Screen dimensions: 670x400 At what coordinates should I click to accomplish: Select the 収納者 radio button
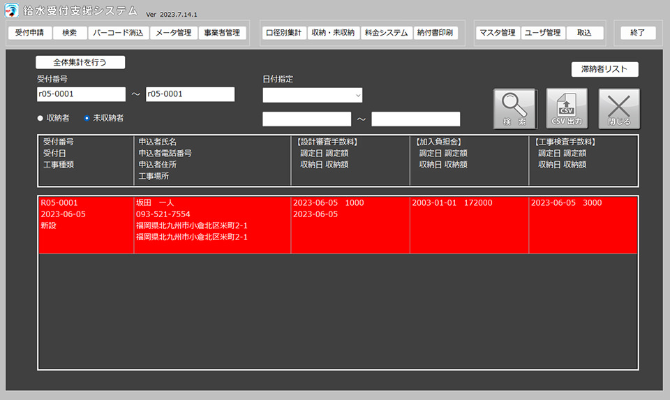pyautogui.click(x=40, y=119)
